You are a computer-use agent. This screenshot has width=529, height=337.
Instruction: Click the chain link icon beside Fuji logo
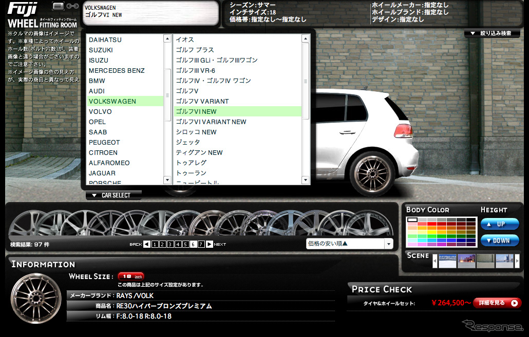coord(72,7)
